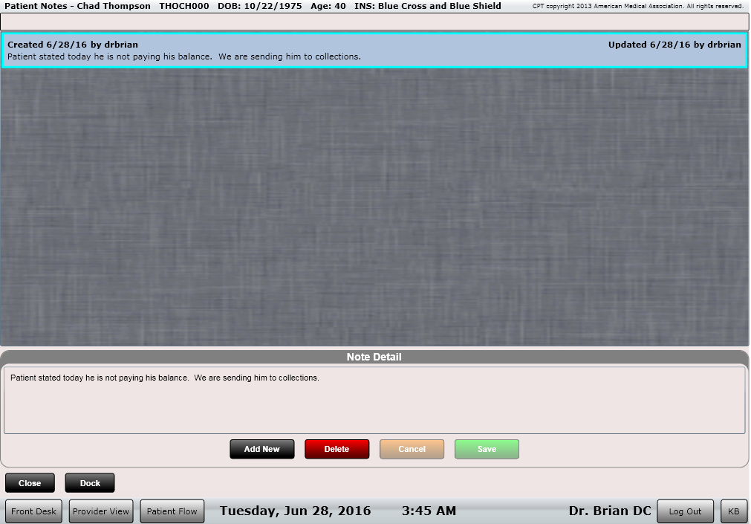
Task: Switch to Provider View
Action: [x=100, y=511]
